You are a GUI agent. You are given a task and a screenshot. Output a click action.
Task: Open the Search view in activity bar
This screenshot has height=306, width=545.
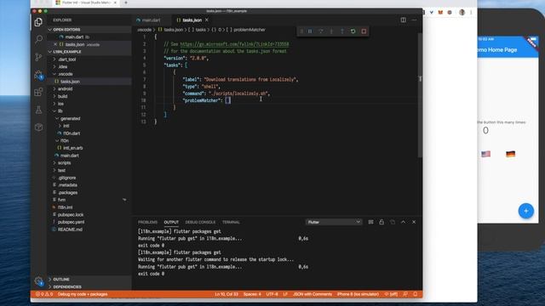pos(38,39)
